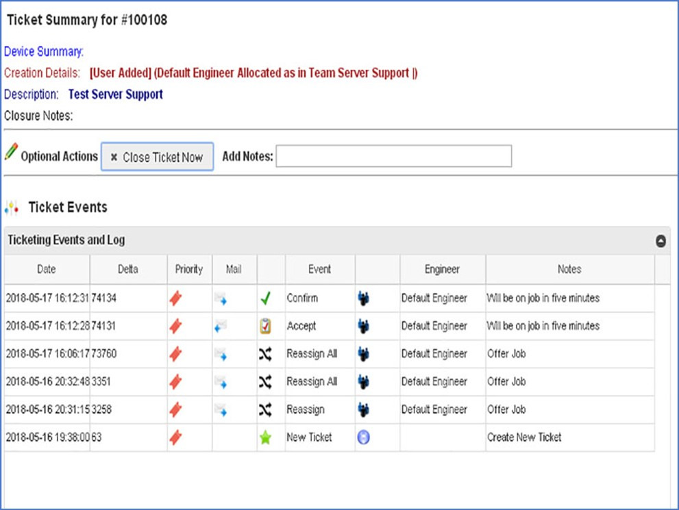The image size is (679, 510).
Task: Collapse the Ticketing Events and Log panel
Action: pos(661,241)
